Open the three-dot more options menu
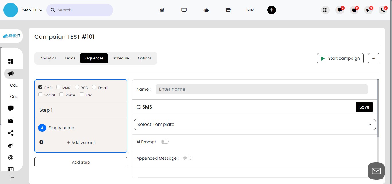The image size is (392, 184). click(x=373, y=58)
